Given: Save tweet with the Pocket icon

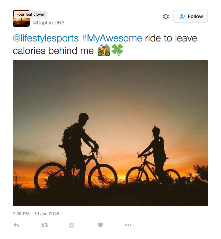Looking at the screenshot, I should point(71,225).
